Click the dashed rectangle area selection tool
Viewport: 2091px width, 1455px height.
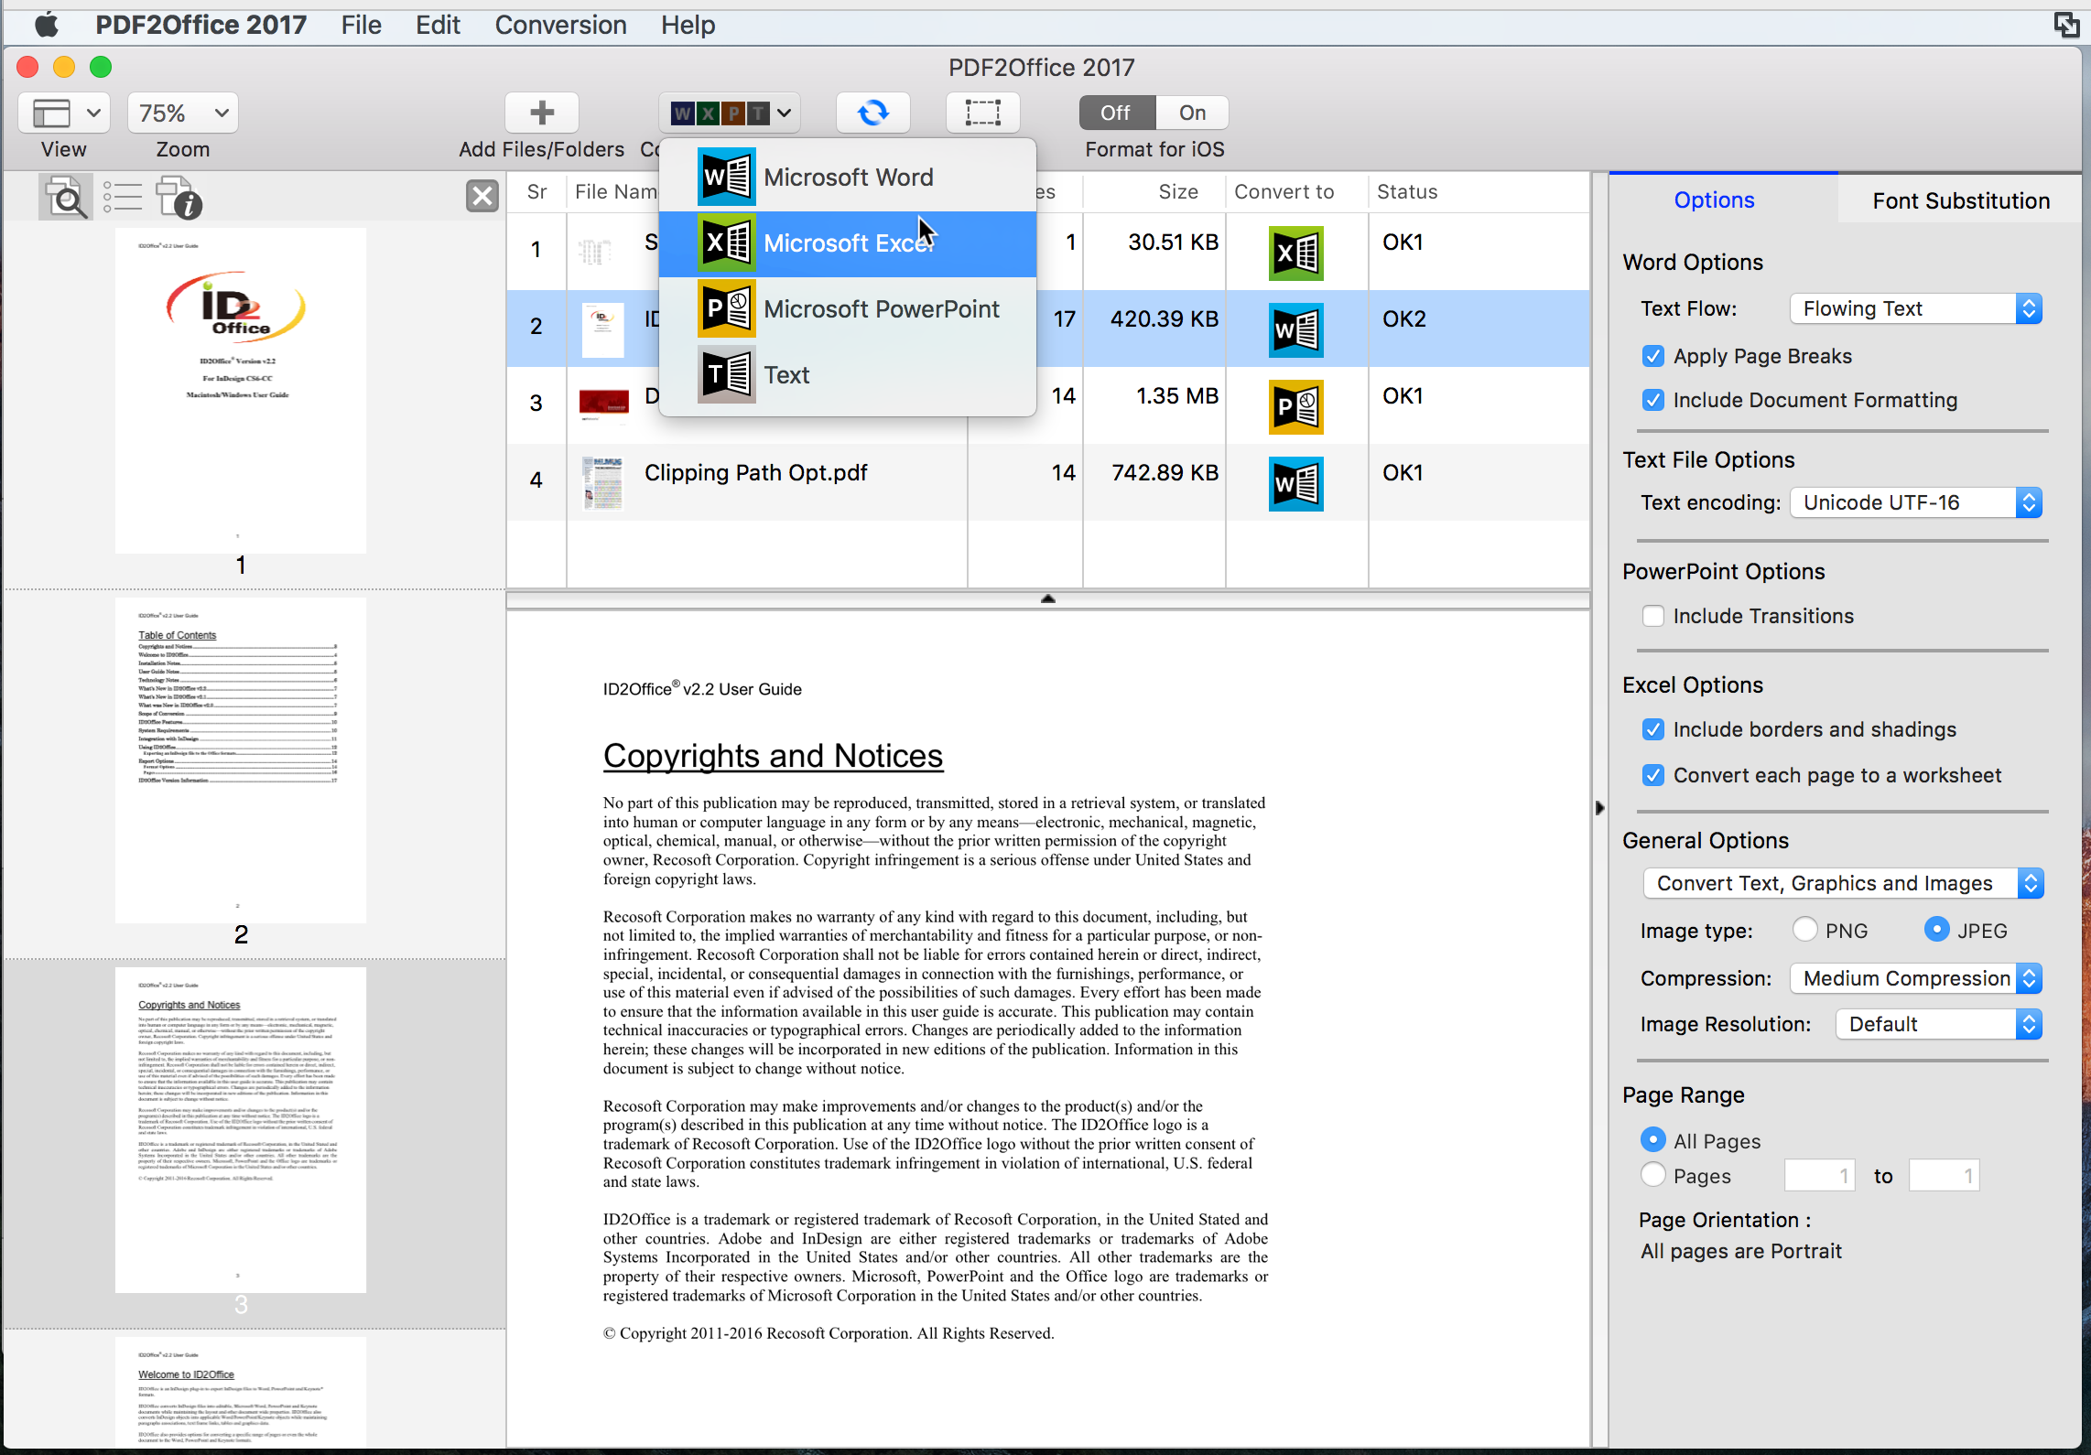pos(982,113)
